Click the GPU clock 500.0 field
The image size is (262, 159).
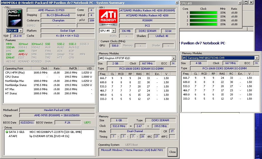pyautogui.click(x=115, y=46)
